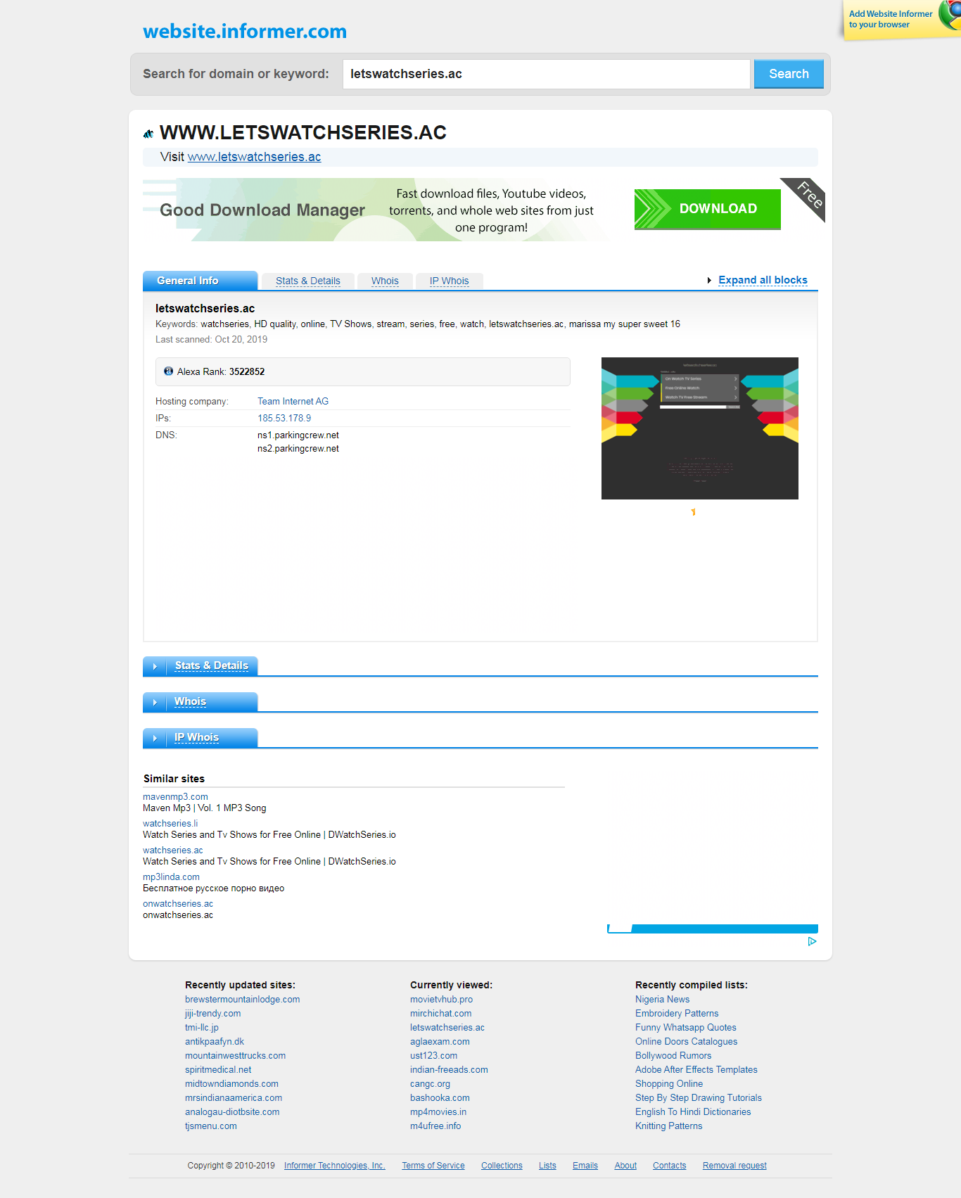The height and width of the screenshot is (1198, 961).
Task: Click the arrow icon beside Expand all blocks
Action: click(709, 280)
